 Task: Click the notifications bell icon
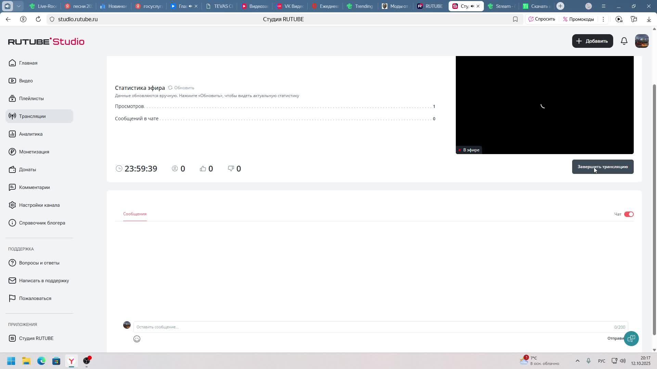click(624, 41)
